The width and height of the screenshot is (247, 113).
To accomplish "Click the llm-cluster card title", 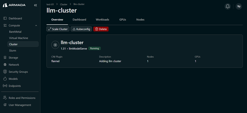I will [x=72, y=42].
